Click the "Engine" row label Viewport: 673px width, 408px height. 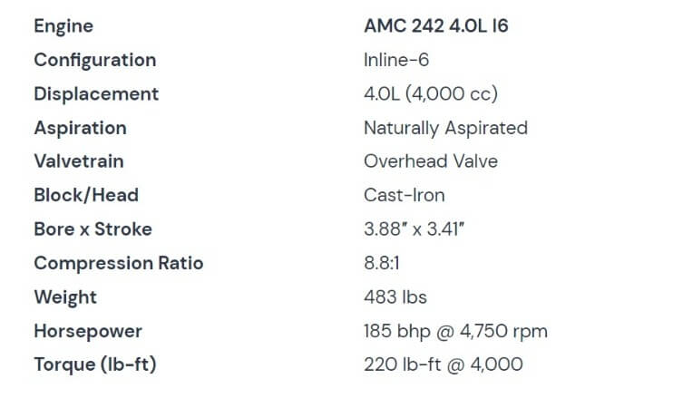point(63,26)
